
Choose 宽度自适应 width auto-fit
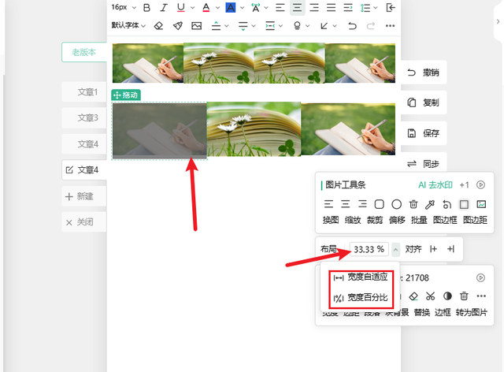[x=361, y=277]
